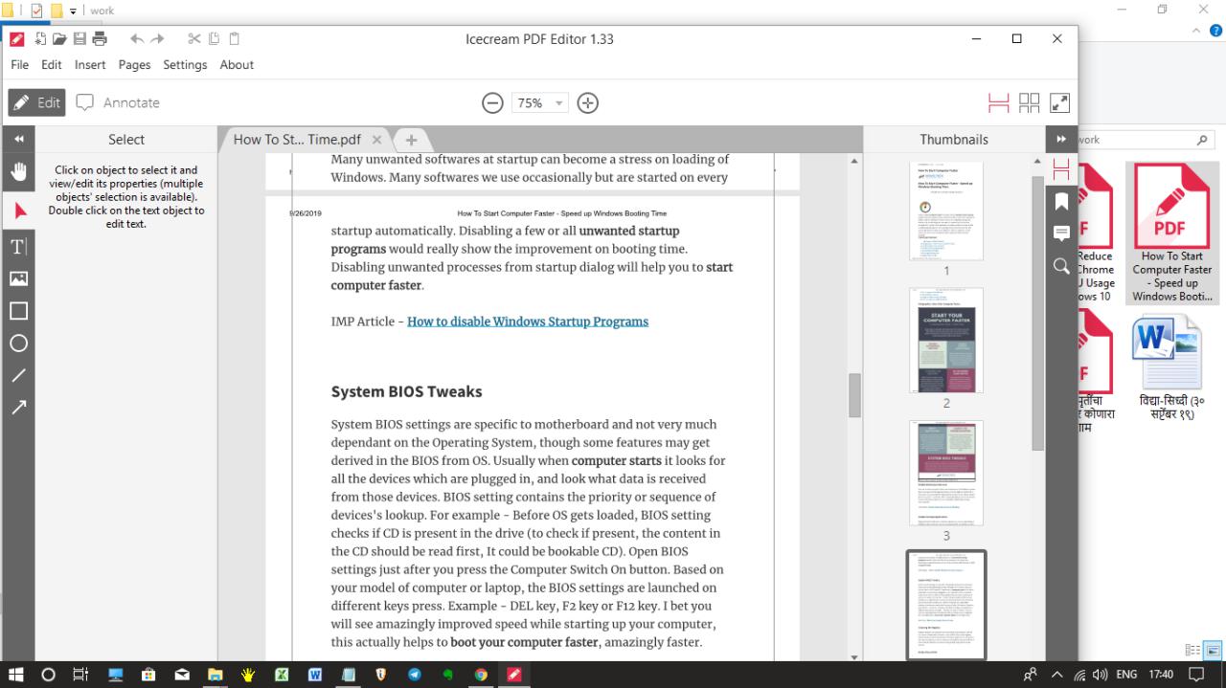This screenshot has width=1226, height=688.
Task: Select the Text tool in the left toolbar
Action: tap(17, 246)
